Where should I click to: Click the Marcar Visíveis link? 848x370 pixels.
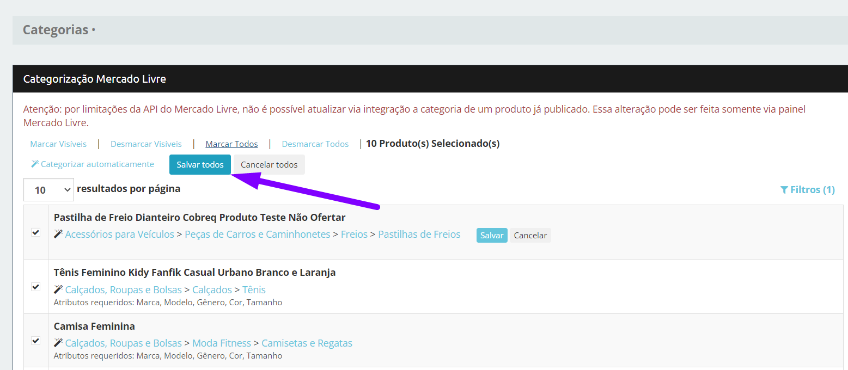point(58,144)
